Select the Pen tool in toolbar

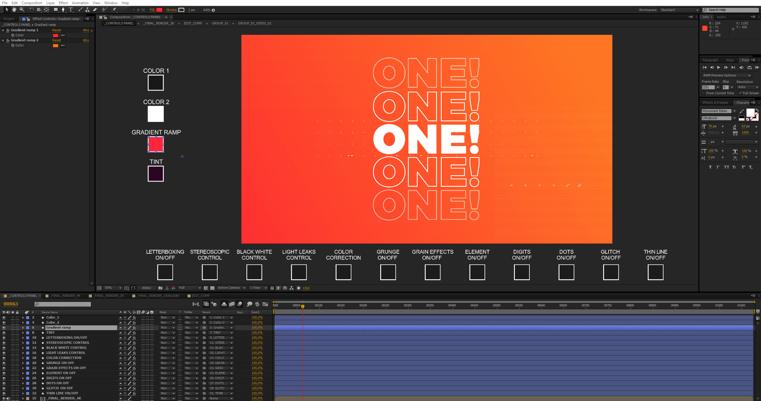[x=63, y=10]
